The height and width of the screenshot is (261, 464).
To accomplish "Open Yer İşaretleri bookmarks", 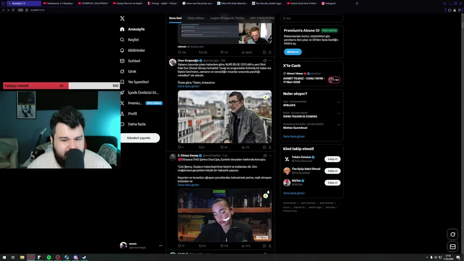I will 134,82.
